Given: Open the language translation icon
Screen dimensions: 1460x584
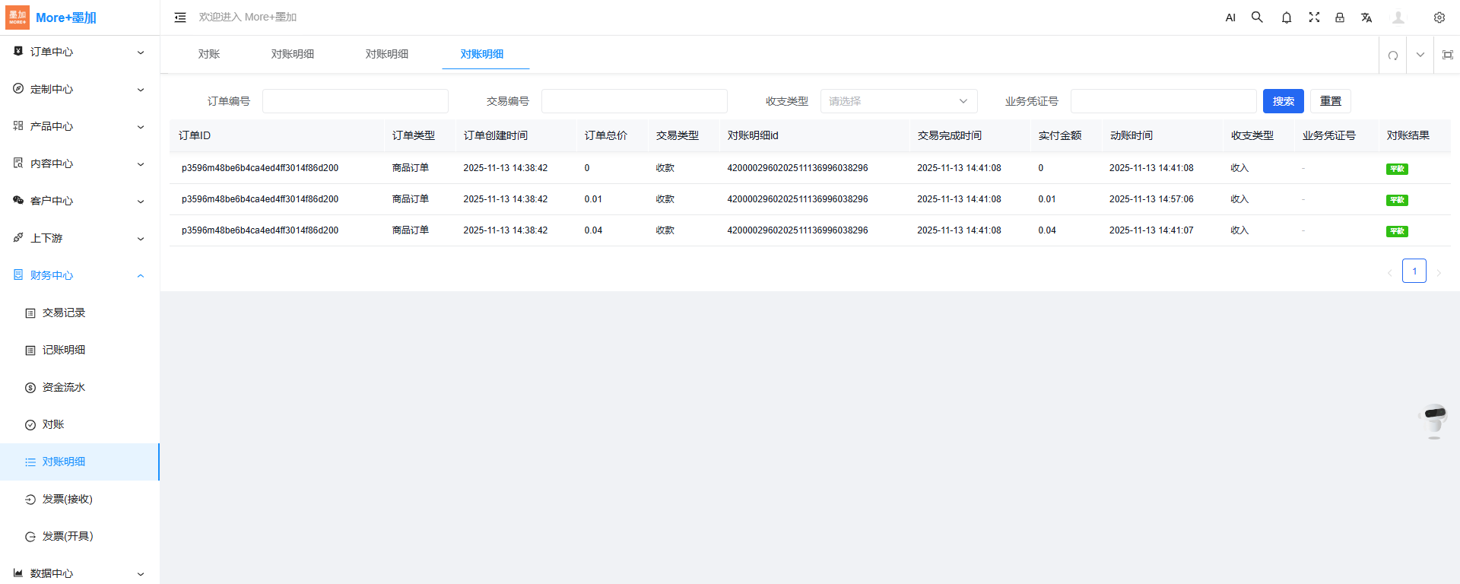Looking at the screenshot, I should pos(1366,17).
